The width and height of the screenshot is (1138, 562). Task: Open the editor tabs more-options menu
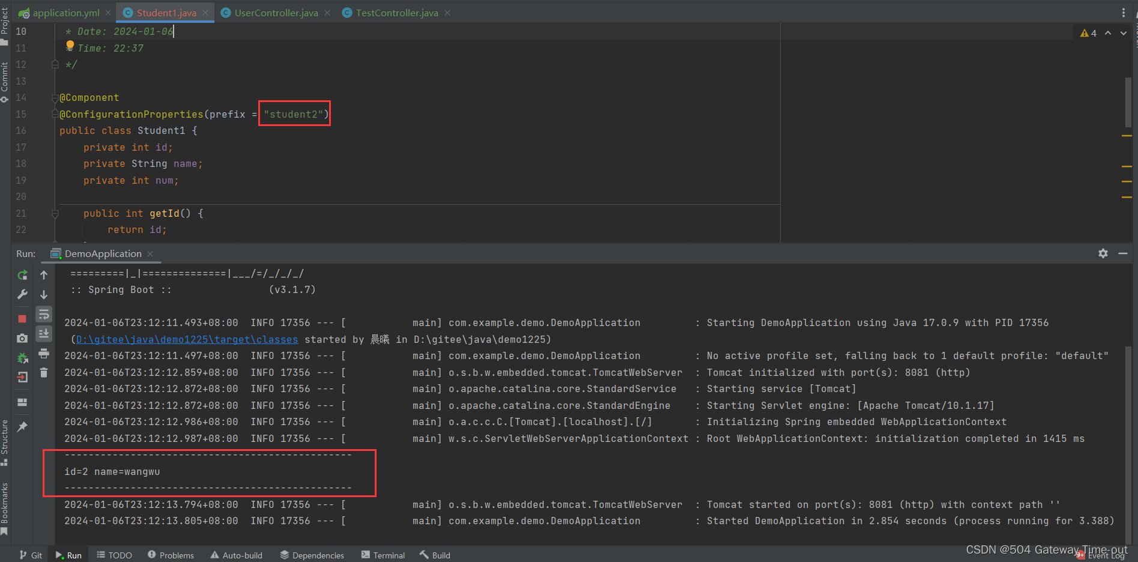point(1124,13)
